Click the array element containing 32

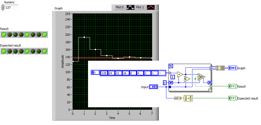point(118,73)
